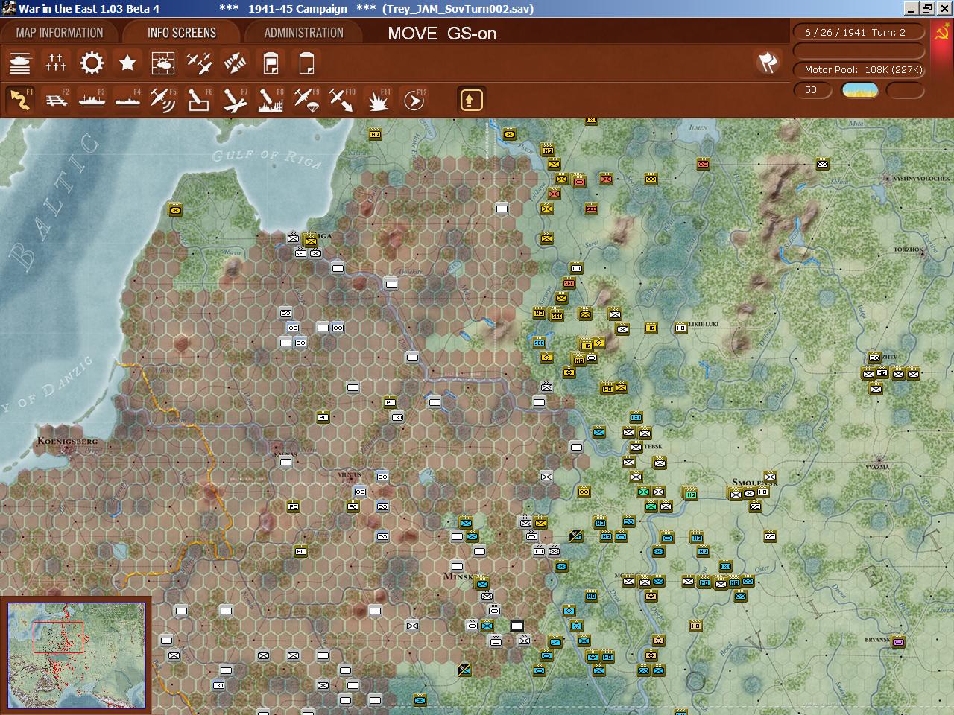Switch to F2 rail movement mode

(56, 99)
